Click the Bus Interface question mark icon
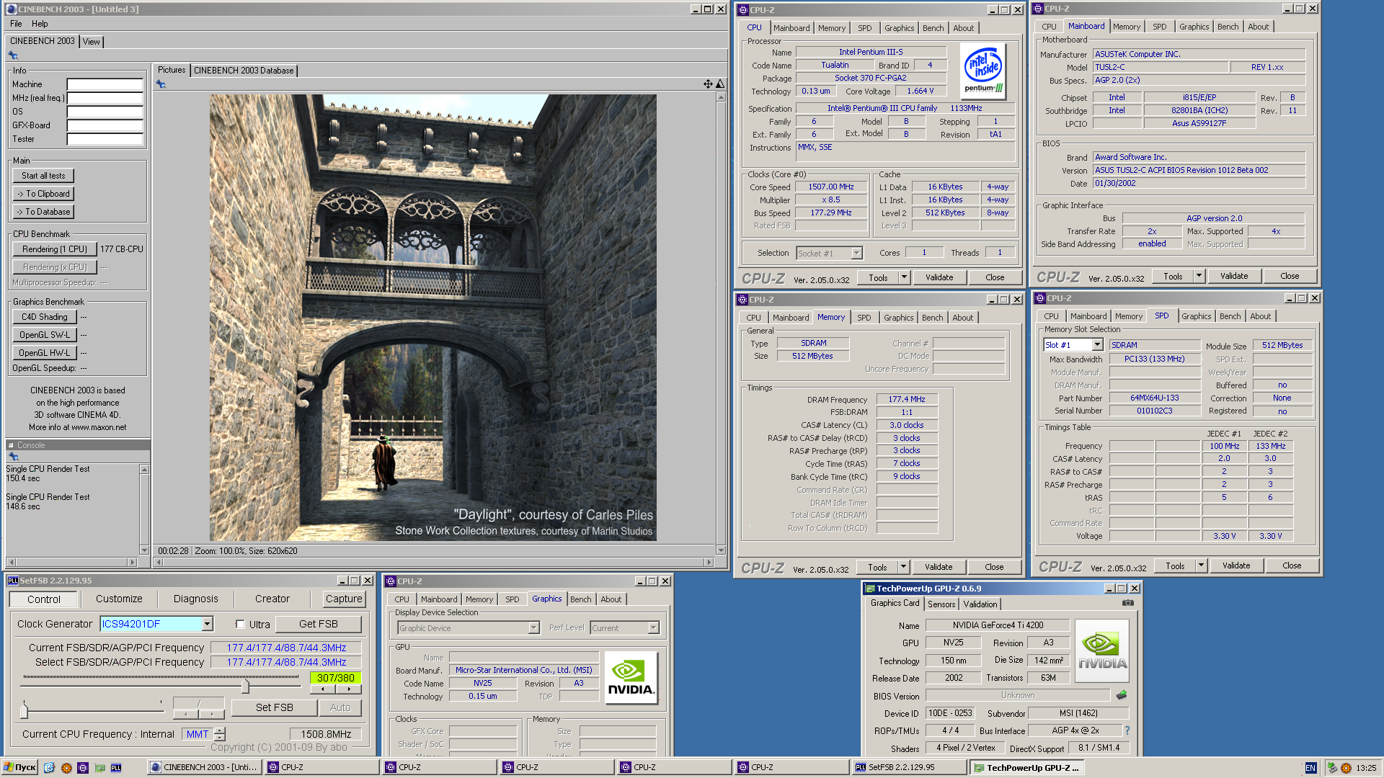The height and width of the screenshot is (778, 1384). [1127, 730]
